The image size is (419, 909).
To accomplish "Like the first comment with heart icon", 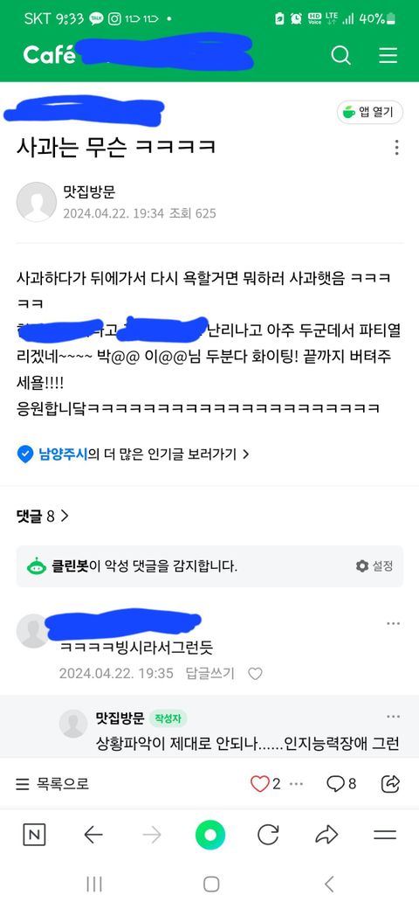I will click(255, 674).
